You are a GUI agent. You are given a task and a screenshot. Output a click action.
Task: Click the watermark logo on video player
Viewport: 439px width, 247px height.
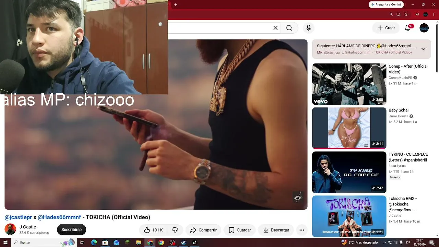click(x=298, y=197)
